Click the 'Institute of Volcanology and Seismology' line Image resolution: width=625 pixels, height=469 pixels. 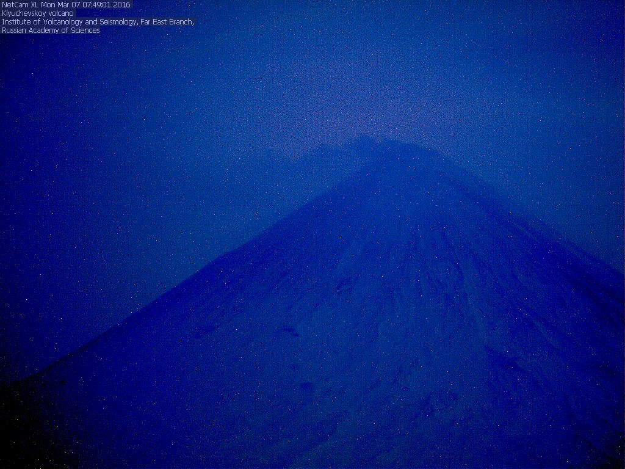[x=98, y=22]
